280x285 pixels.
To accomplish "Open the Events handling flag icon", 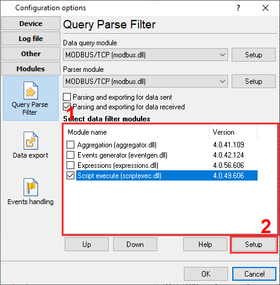I will (x=31, y=187).
